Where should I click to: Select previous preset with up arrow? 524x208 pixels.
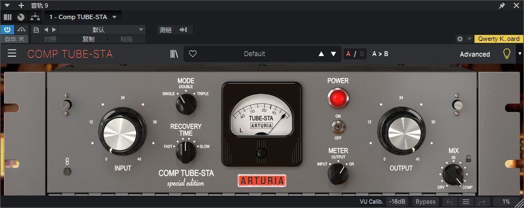pyautogui.click(x=321, y=54)
